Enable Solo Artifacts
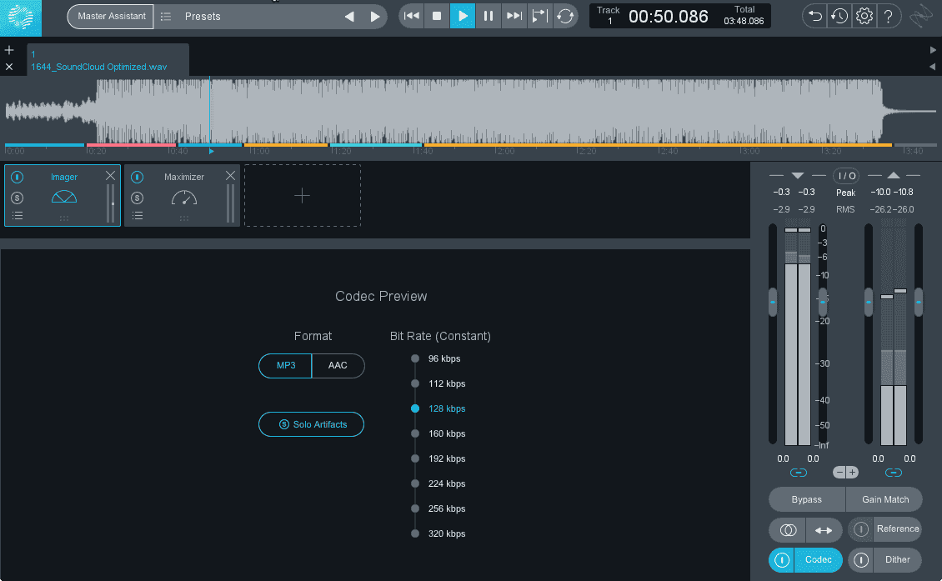The width and height of the screenshot is (942, 581). [311, 424]
